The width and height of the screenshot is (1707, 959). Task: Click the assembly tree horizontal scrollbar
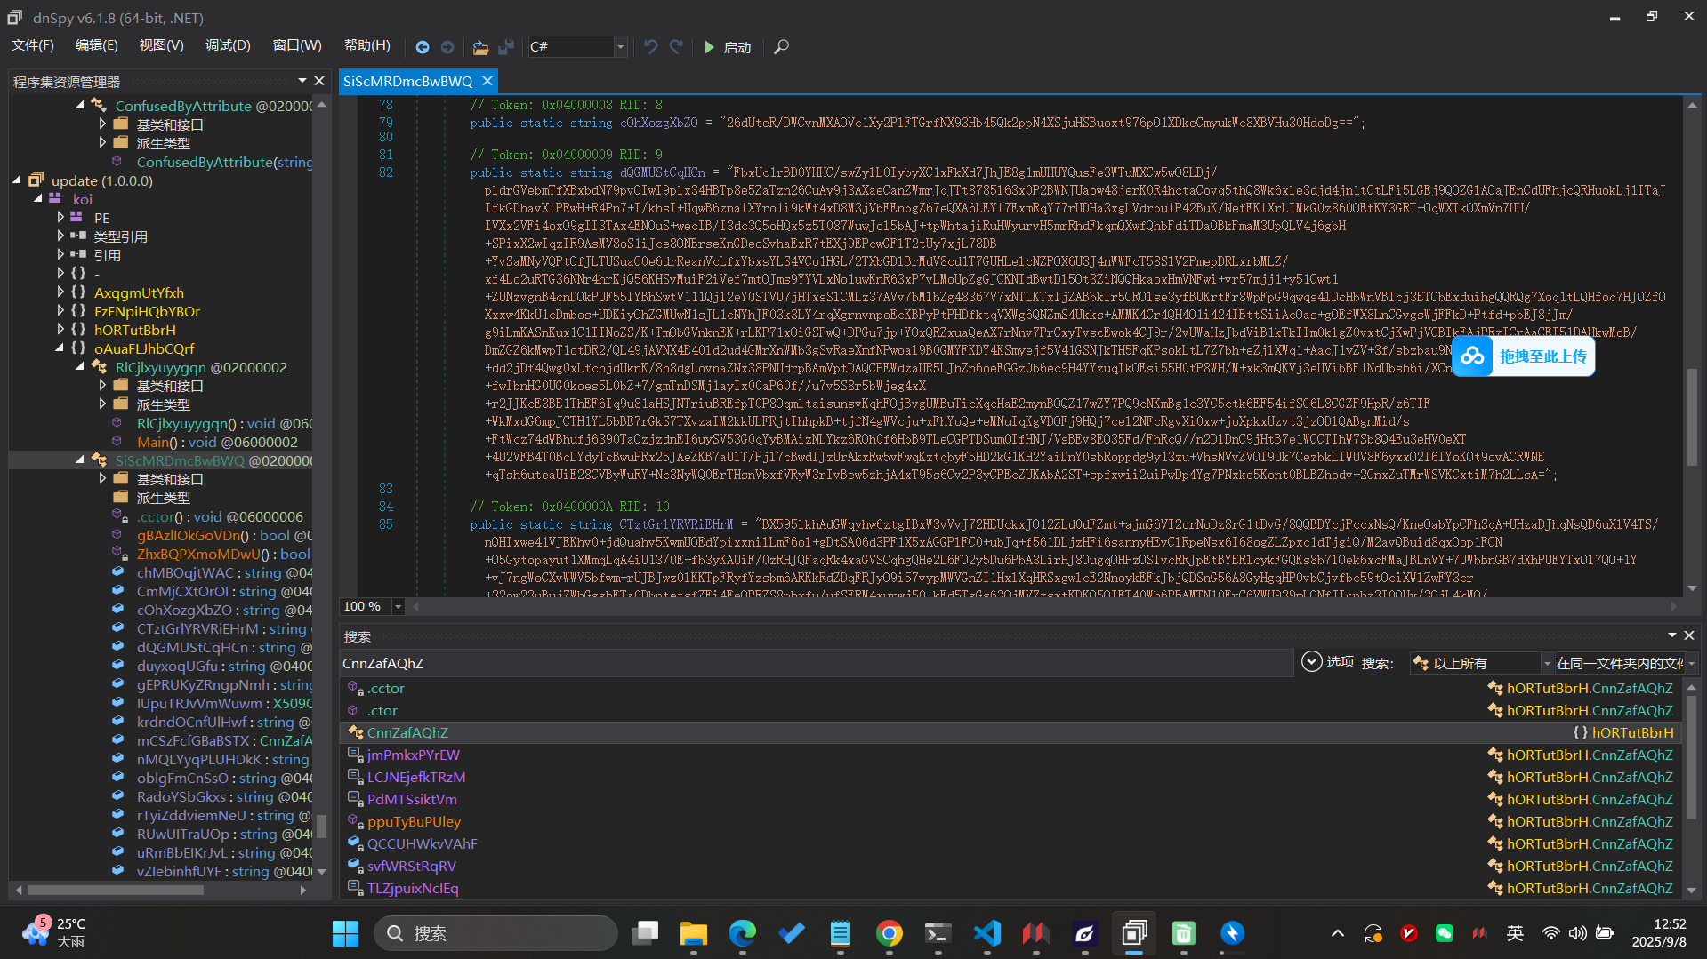(116, 890)
